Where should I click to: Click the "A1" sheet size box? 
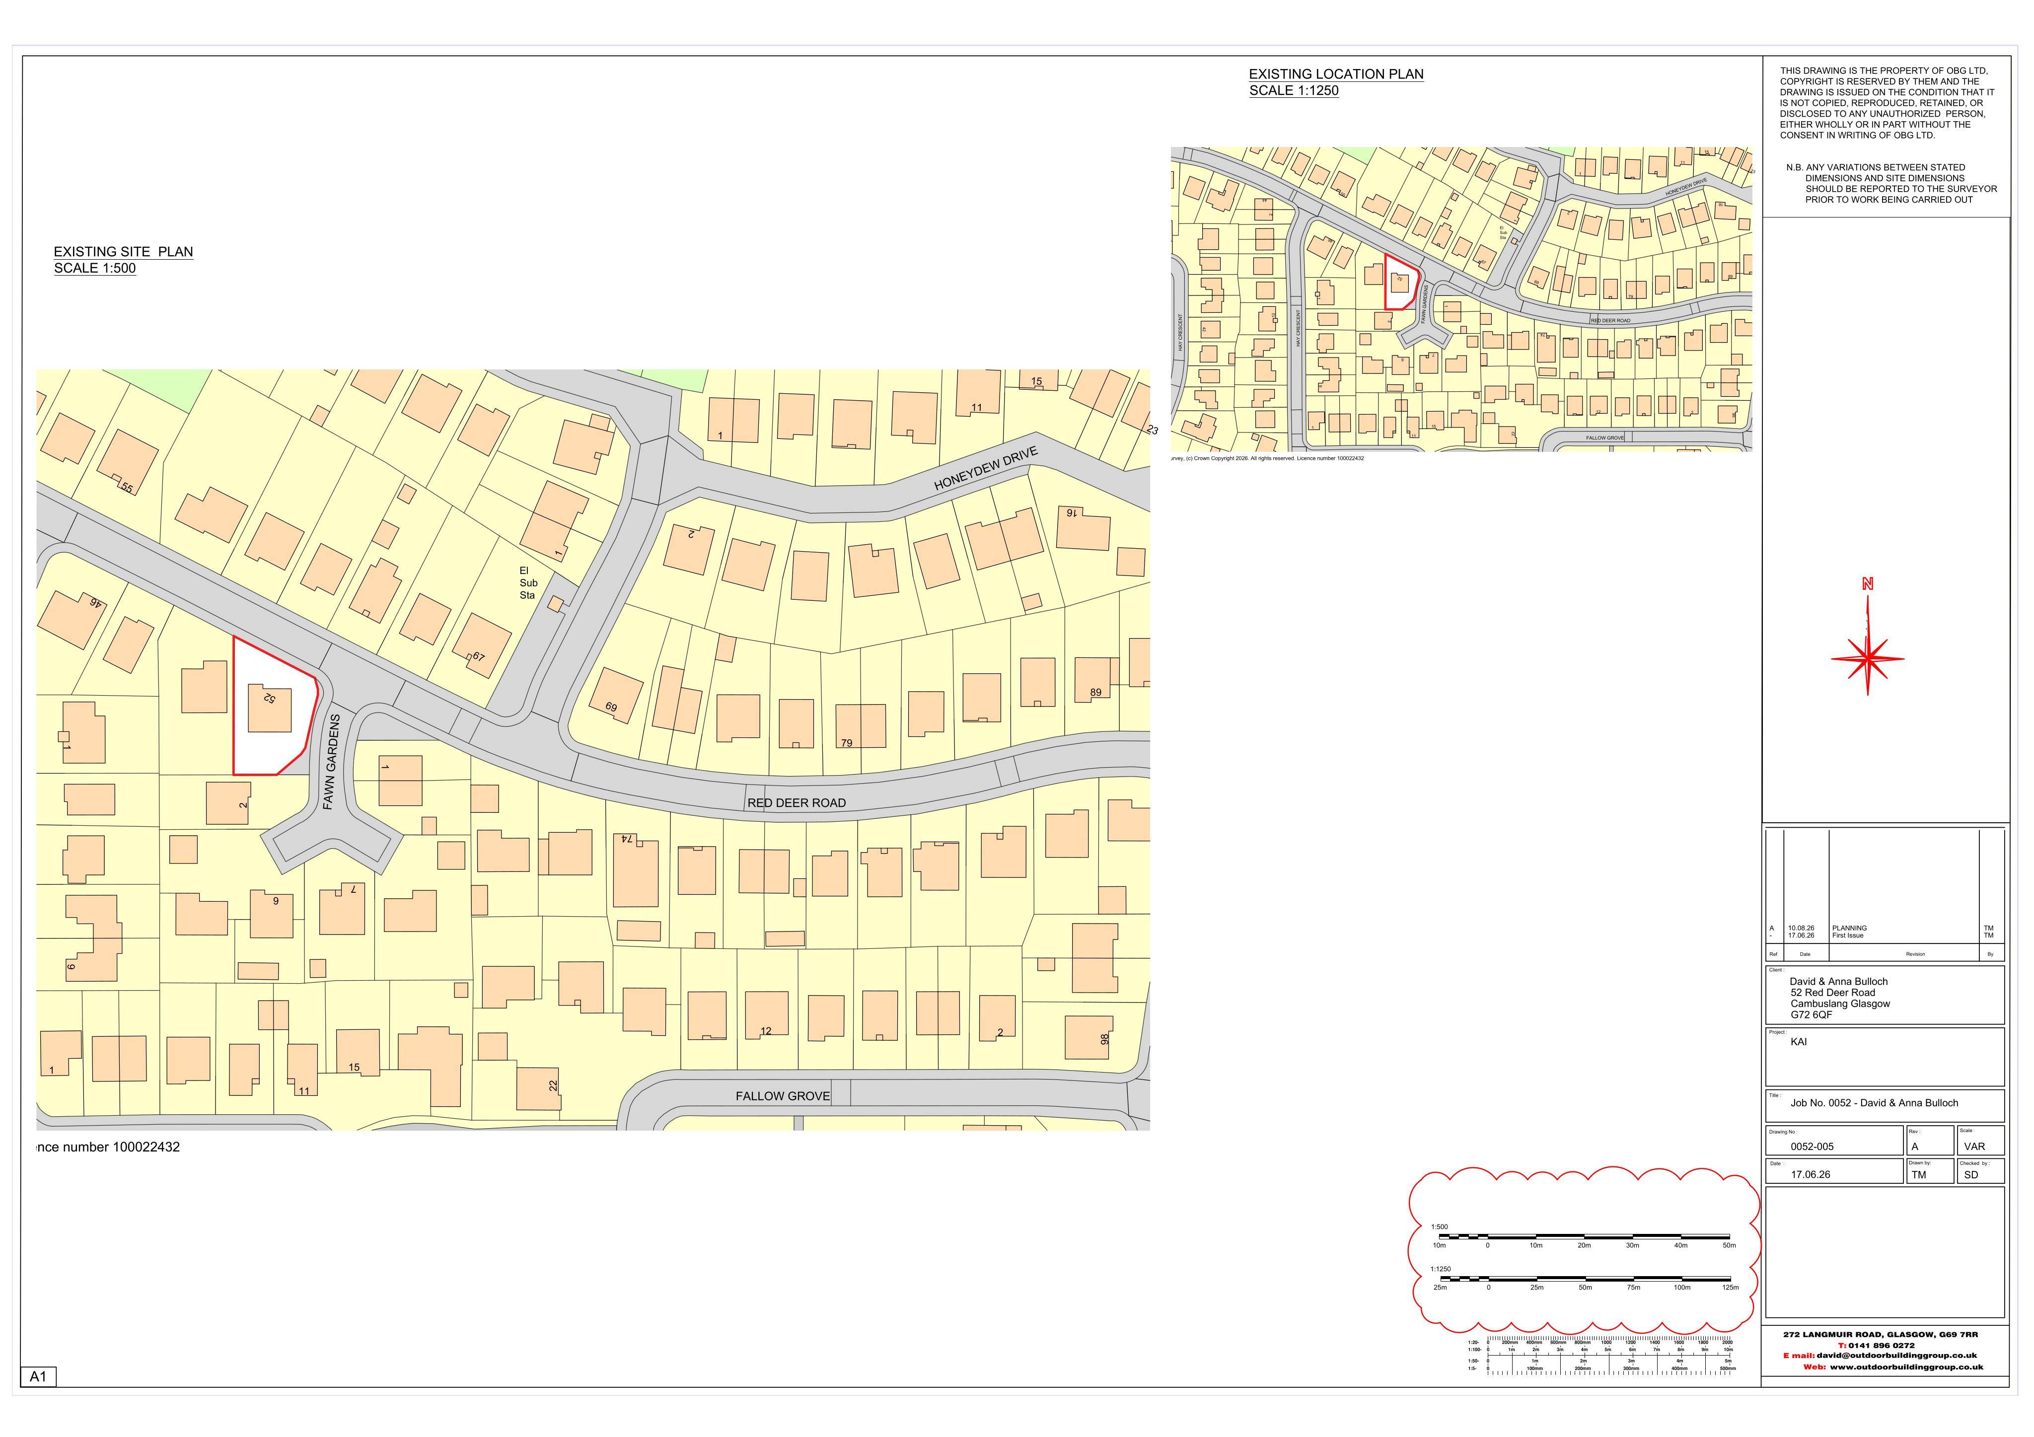click(38, 1377)
